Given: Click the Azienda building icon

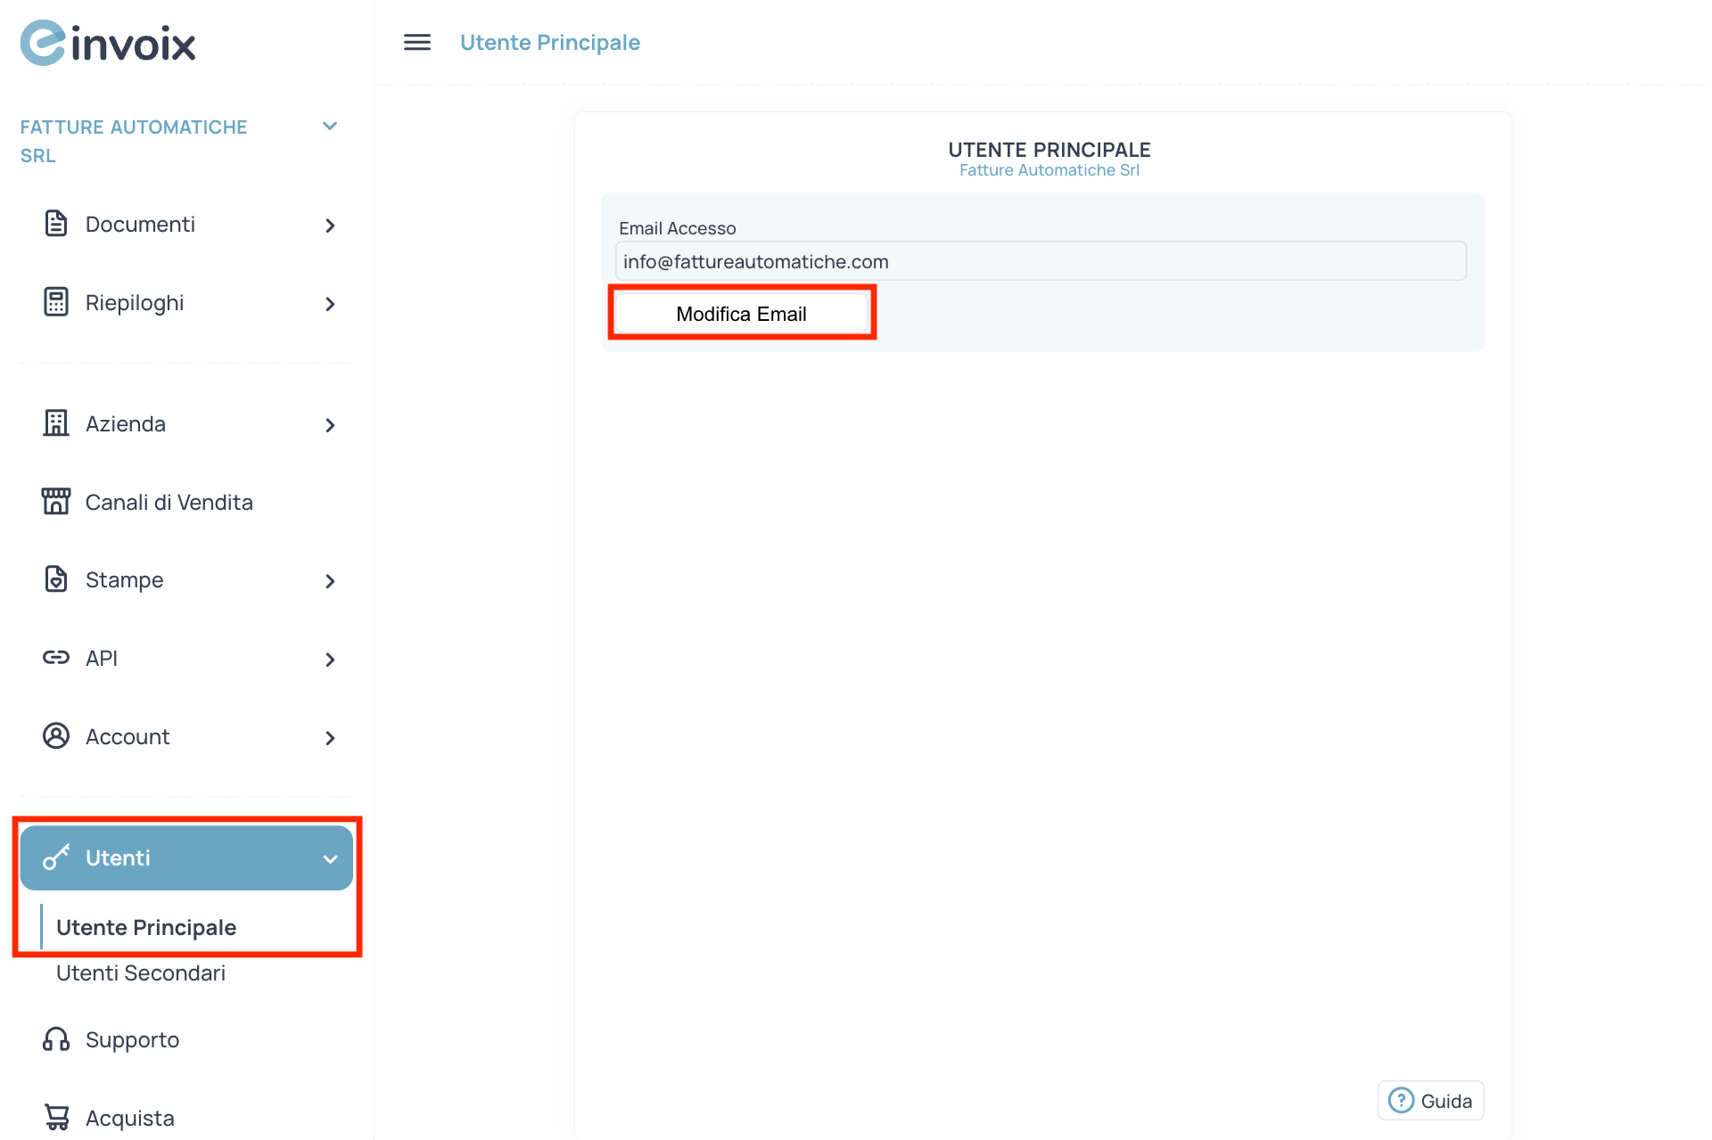Looking at the screenshot, I should (x=55, y=423).
